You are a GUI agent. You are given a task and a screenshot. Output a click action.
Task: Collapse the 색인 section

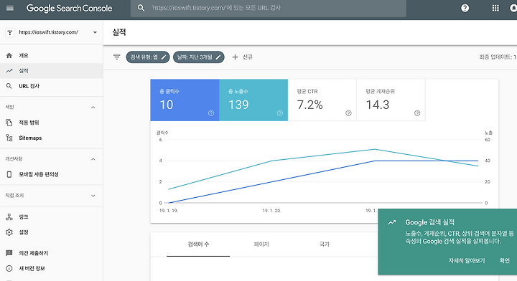point(93,108)
